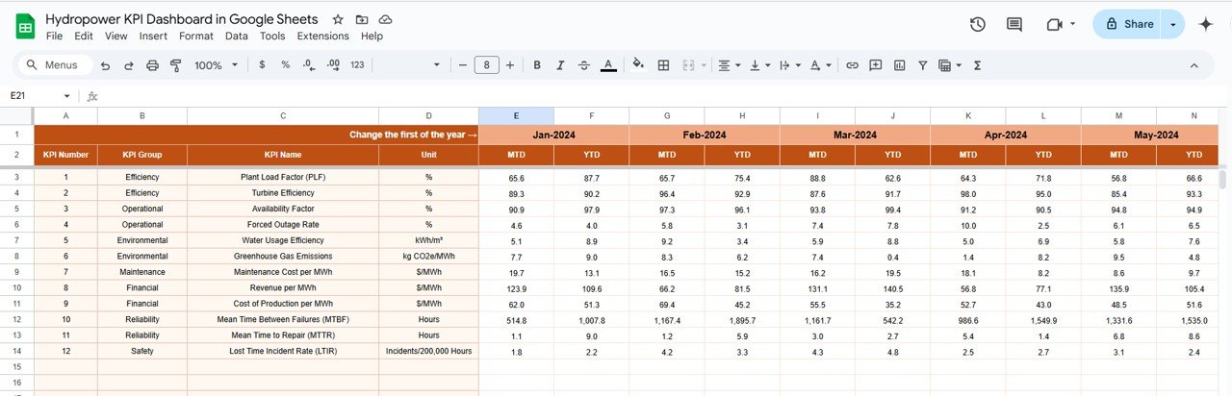This screenshot has width=1232, height=396.
Task: Toggle strikethrough formatting
Action: click(x=584, y=65)
